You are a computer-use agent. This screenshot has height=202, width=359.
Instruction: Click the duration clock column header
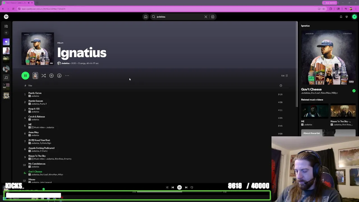coord(281,86)
